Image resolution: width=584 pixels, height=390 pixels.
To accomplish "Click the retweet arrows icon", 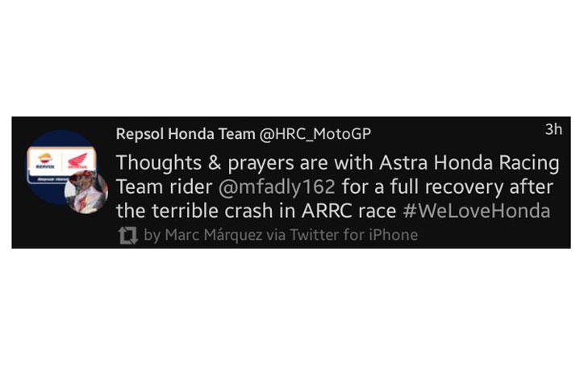I will point(128,236).
